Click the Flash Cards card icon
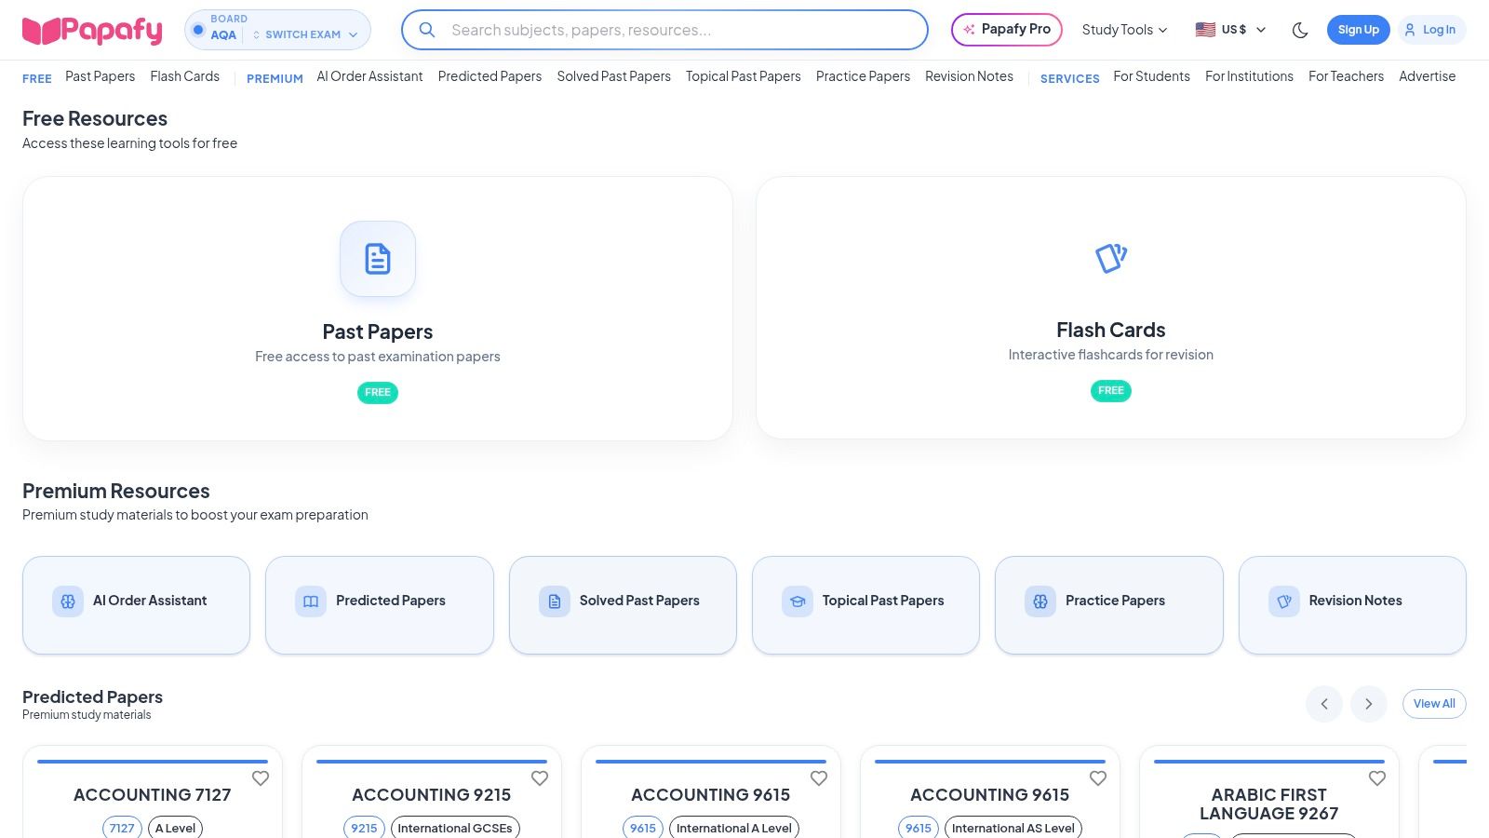Screen dimensions: 1489x838 (1111, 258)
